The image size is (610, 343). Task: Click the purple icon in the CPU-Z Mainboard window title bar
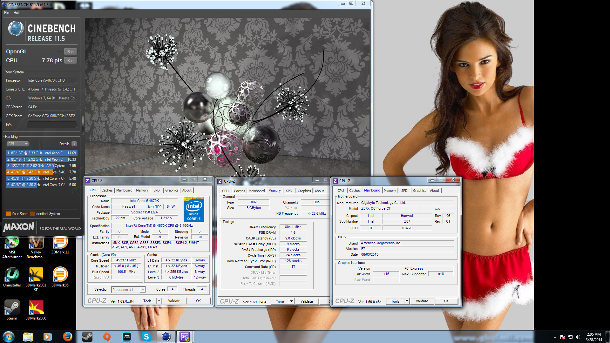click(x=335, y=181)
